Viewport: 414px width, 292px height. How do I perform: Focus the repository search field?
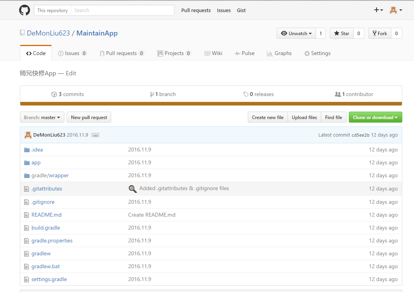pyautogui.click(x=123, y=10)
